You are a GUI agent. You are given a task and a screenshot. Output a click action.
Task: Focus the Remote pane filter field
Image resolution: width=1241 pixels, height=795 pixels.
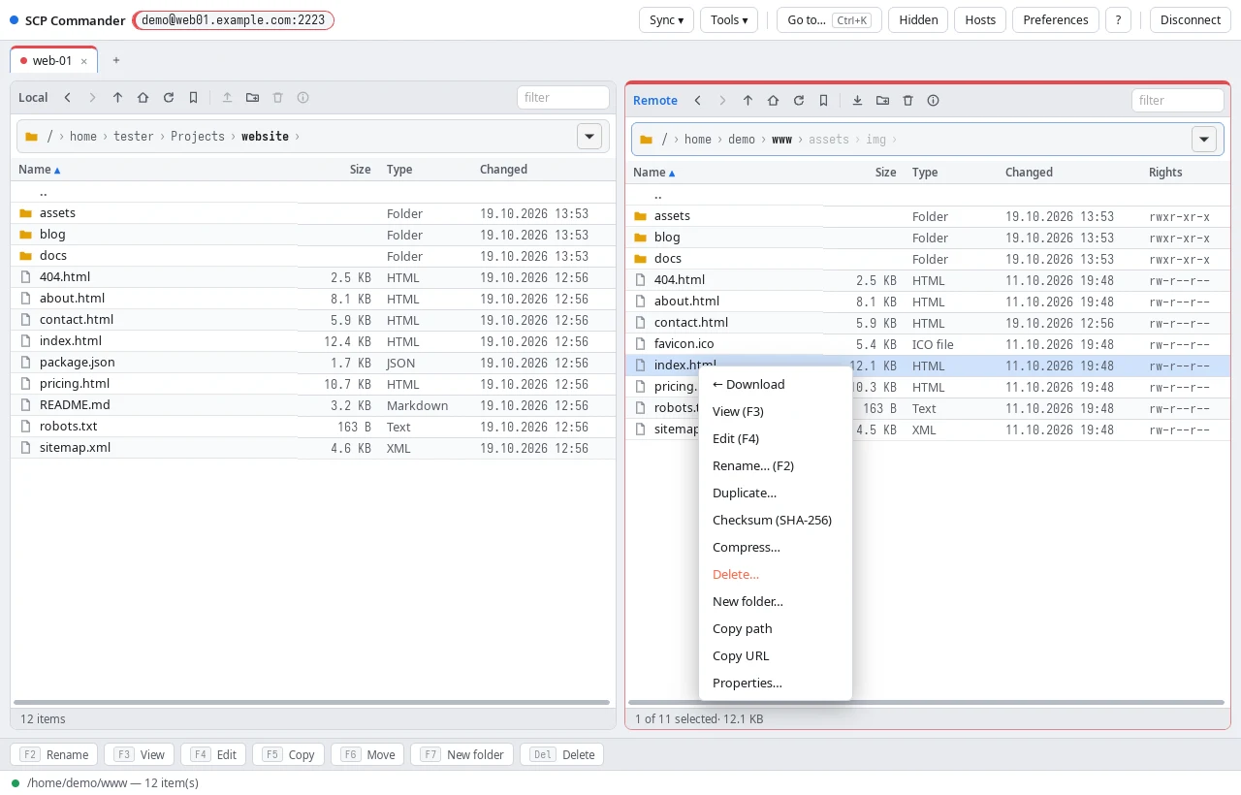[x=1178, y=100]
